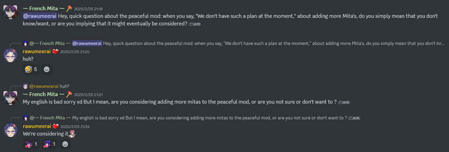Click the heart role icon next to the 21:20 rawumeerai name

click(55, 51)
